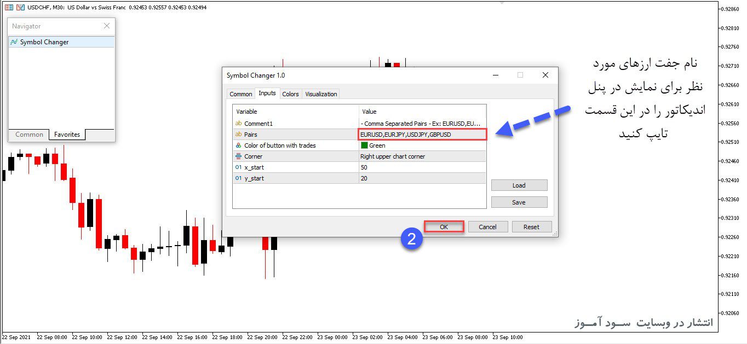Switch to the Colors tab
Screen dimensions: 747x344
coord(290,94)
